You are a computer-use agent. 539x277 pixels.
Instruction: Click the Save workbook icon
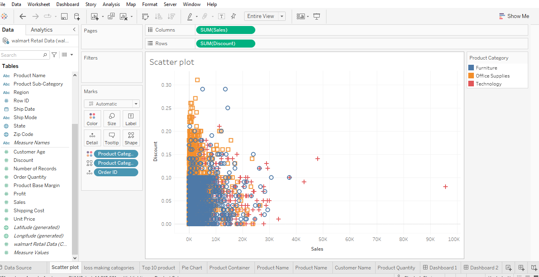coord(64,16)
